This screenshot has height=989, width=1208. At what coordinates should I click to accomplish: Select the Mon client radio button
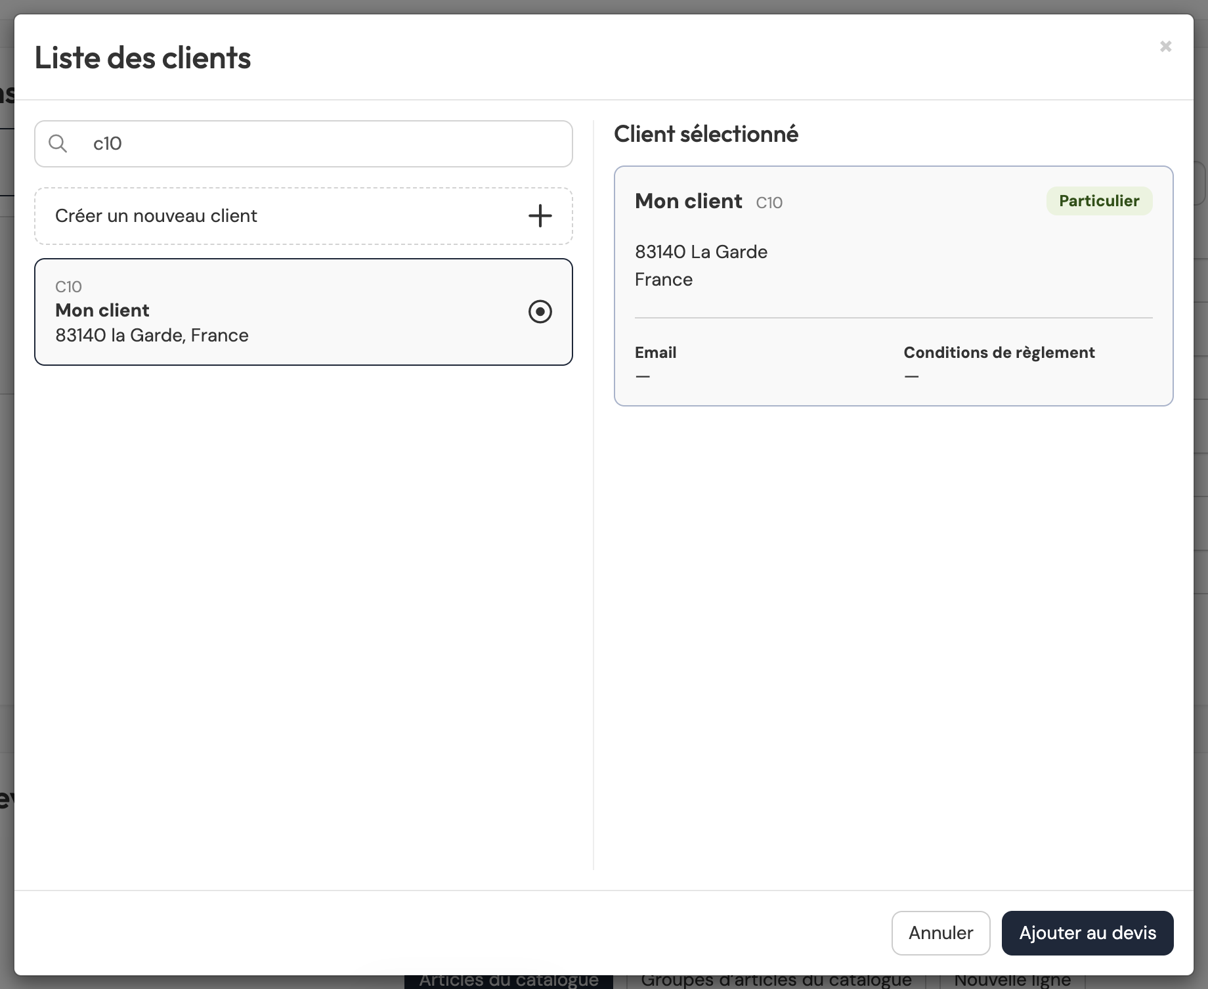[x=540, y=311]
